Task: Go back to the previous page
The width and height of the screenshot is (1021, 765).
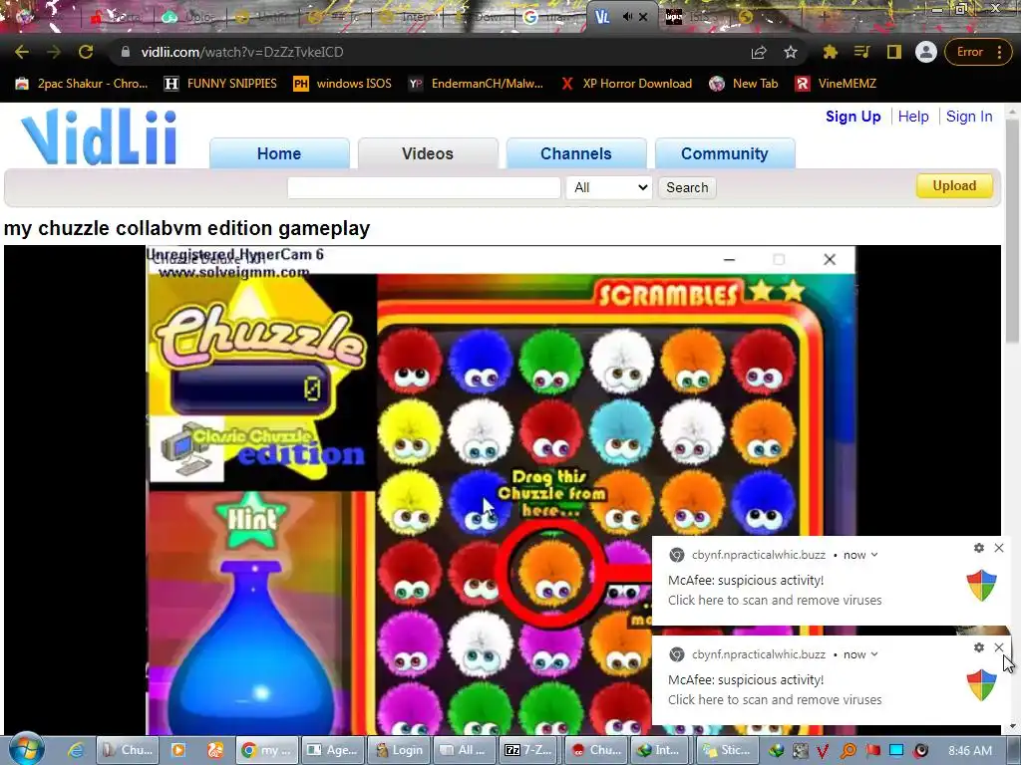Action: (22, 52)
